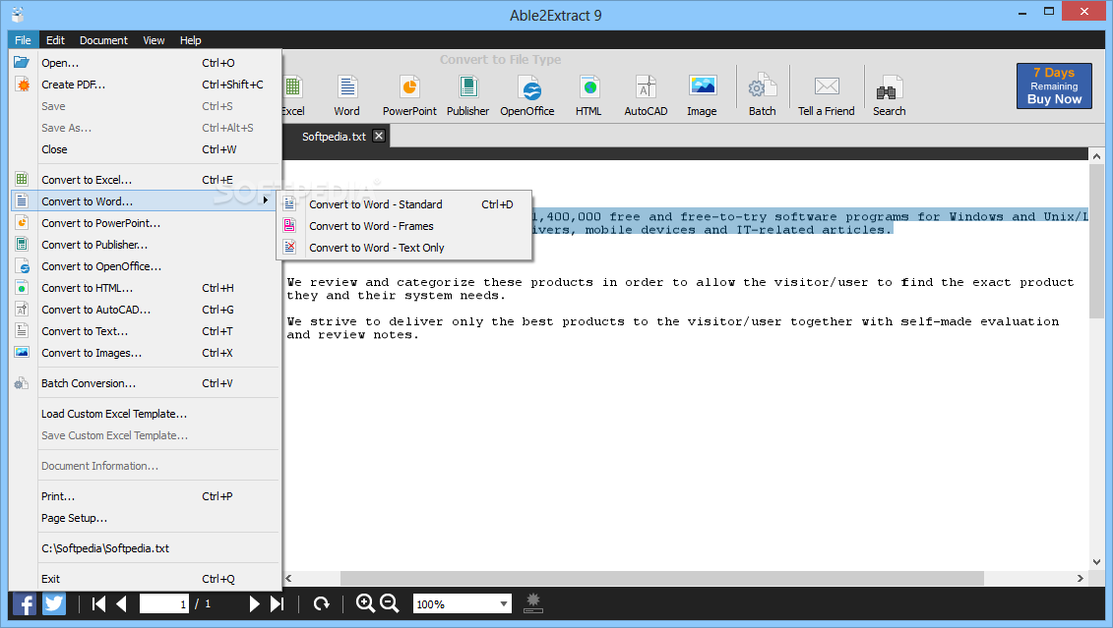Image resolution: width=1113 pixels, height=628 pixels.
Task: Select Convert to Images... menu entry
Action: [146, 353]
